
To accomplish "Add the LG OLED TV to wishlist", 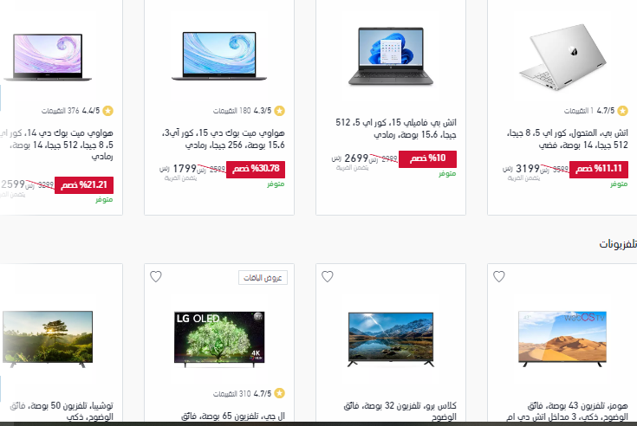I will 156,277.
